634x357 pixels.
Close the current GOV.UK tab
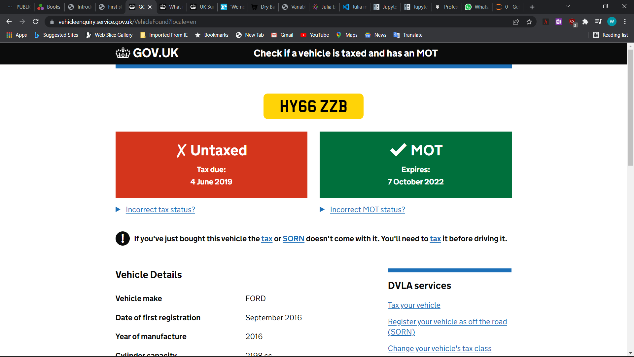click(150, 7)
